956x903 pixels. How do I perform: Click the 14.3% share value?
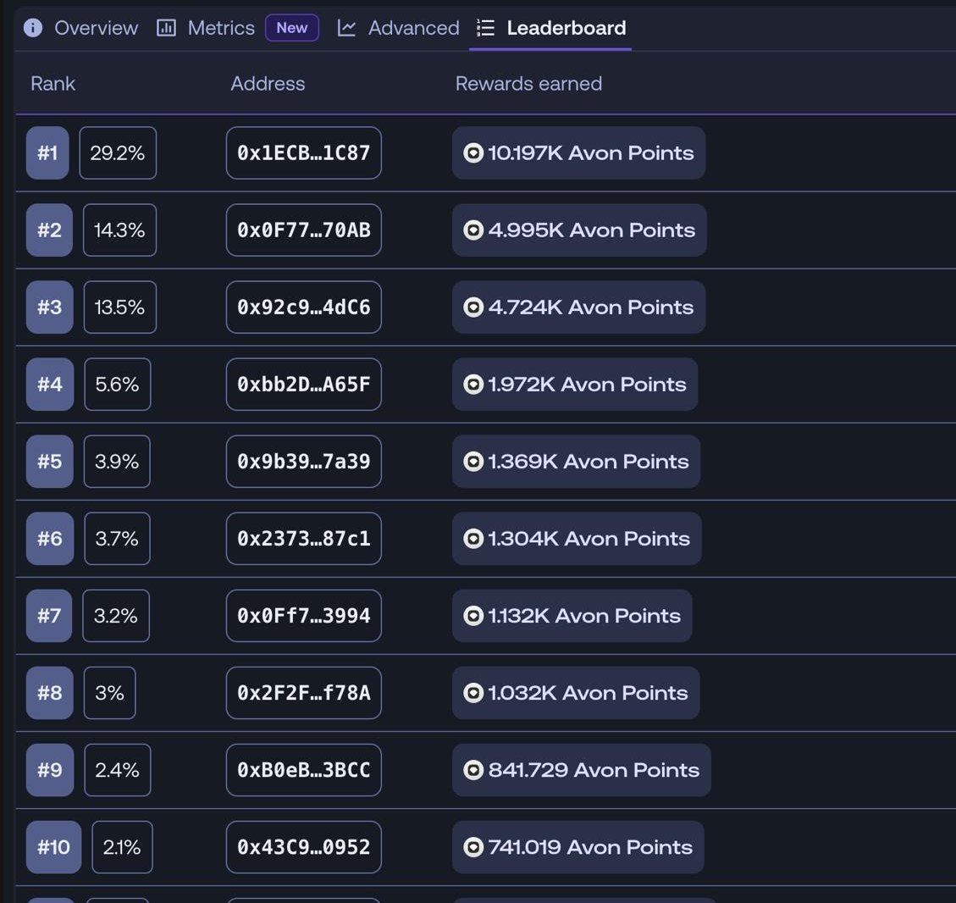(x=119, y=230)
